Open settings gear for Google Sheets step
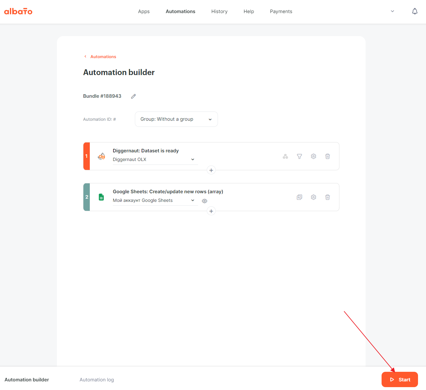This screenshot has height=390, width=426. coord(314,197)
